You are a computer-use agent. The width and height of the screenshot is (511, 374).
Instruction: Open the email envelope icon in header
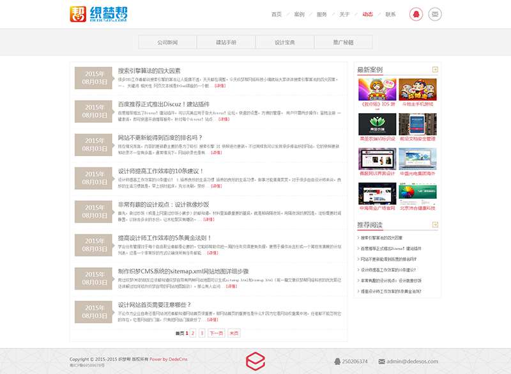pyautogui.click(x=435, y=14)
